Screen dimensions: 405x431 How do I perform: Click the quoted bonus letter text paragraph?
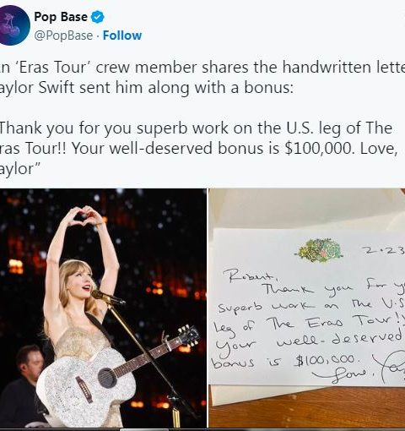[199, 148]
